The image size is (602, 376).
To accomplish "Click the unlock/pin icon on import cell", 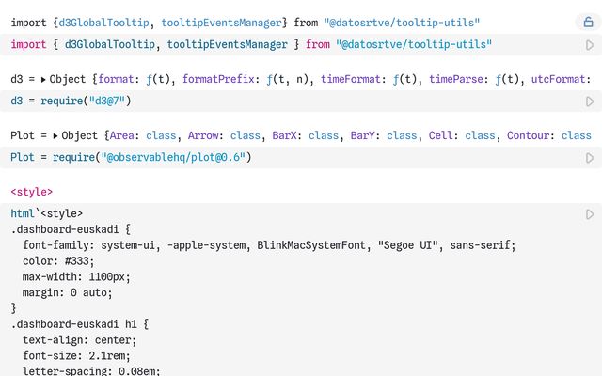I will [x=589, y=22].
